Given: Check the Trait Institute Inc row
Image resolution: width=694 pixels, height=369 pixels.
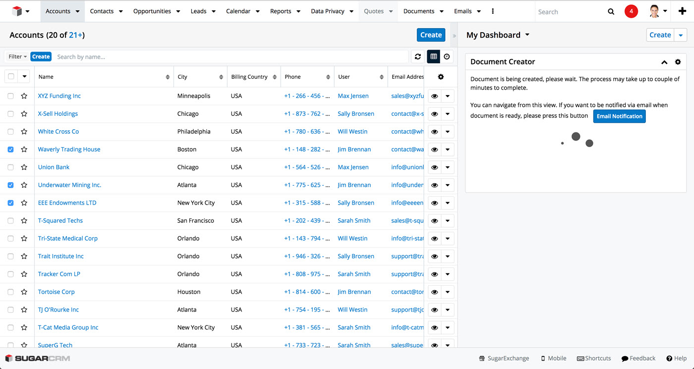Looking at the screenshot, I should [11, 257].
